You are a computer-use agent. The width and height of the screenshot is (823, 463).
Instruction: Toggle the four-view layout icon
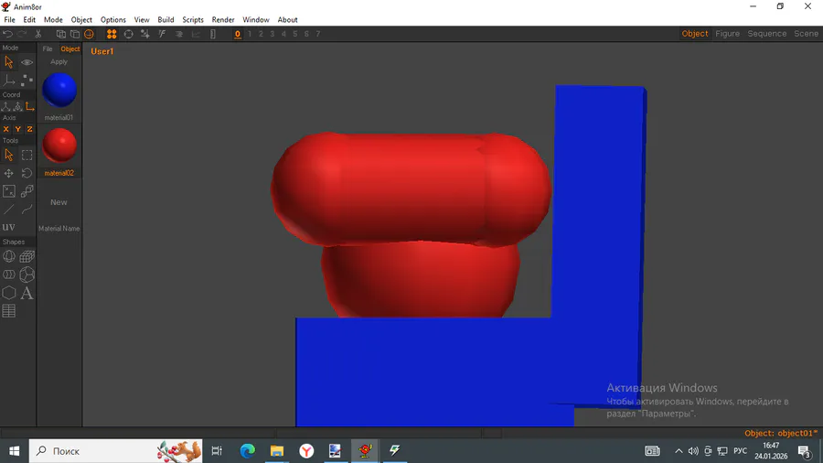(x=112, y=34)
